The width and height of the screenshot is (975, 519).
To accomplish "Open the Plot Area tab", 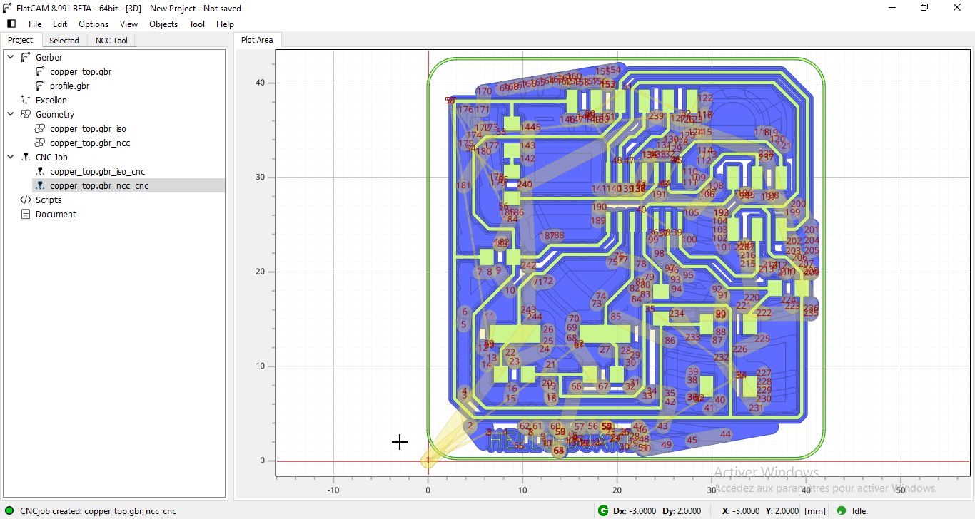I will coord(257,40).
